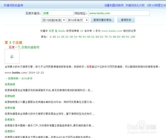
Task: Click the 网站地址 input field
Action: pyautogui.click(x=119, y=13)
